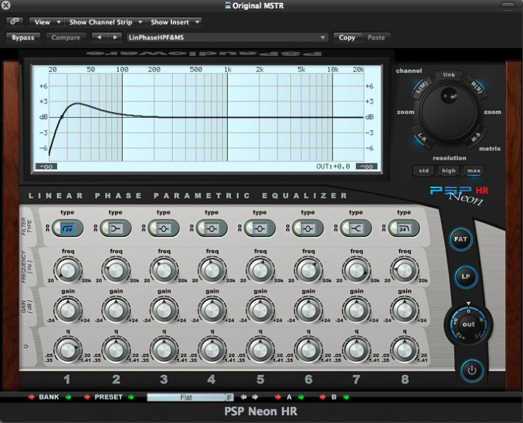Screen dimensions: 523x423
Task: Click red arrow beside A setting
Action: [x=278, y=397]
